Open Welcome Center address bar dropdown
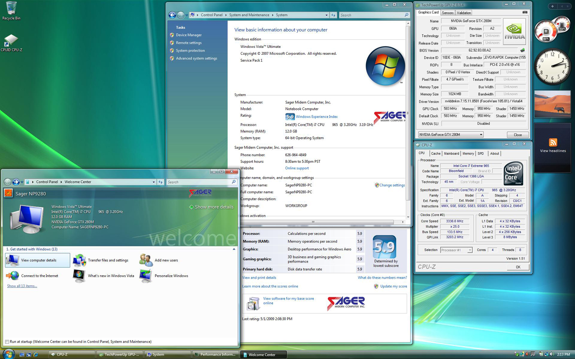Screen dimensions: 575x359 pos(153,182)
